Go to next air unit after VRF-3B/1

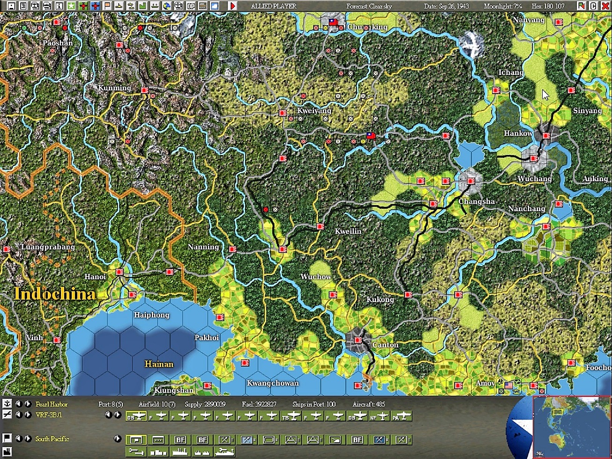point(28,415)
